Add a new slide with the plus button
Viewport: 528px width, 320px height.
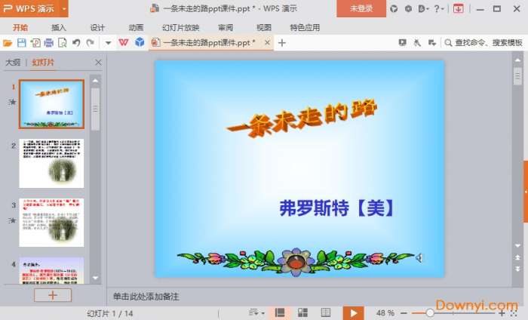coord(53,295)
